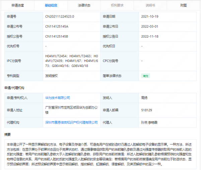Image resolution: width=201 pixels, height=170 pixels.
Task: Switch to the 申请进度 tab
Action: [18, 5]
